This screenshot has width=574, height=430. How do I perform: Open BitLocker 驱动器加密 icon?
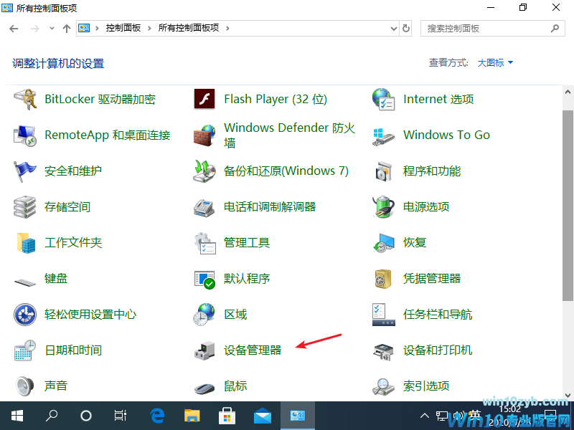[x=25, y=100]
